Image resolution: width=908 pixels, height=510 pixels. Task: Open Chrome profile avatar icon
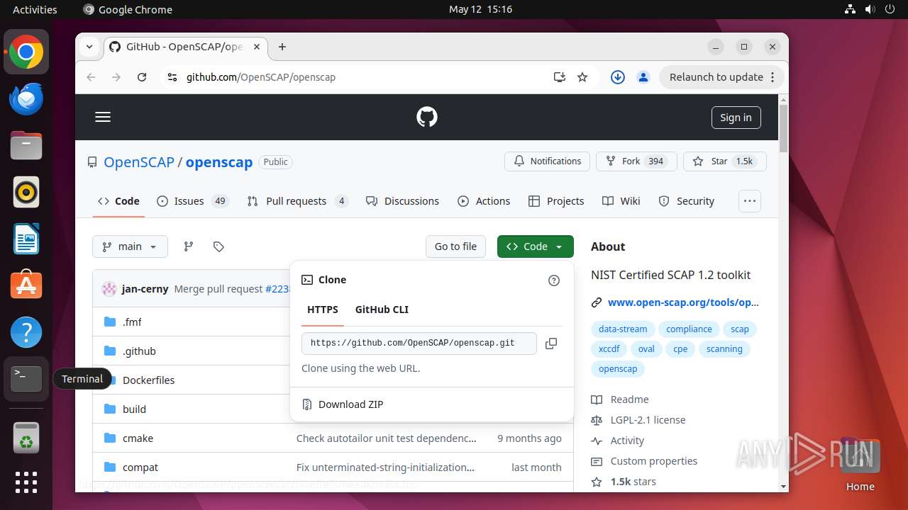click(x=643, y=77)
